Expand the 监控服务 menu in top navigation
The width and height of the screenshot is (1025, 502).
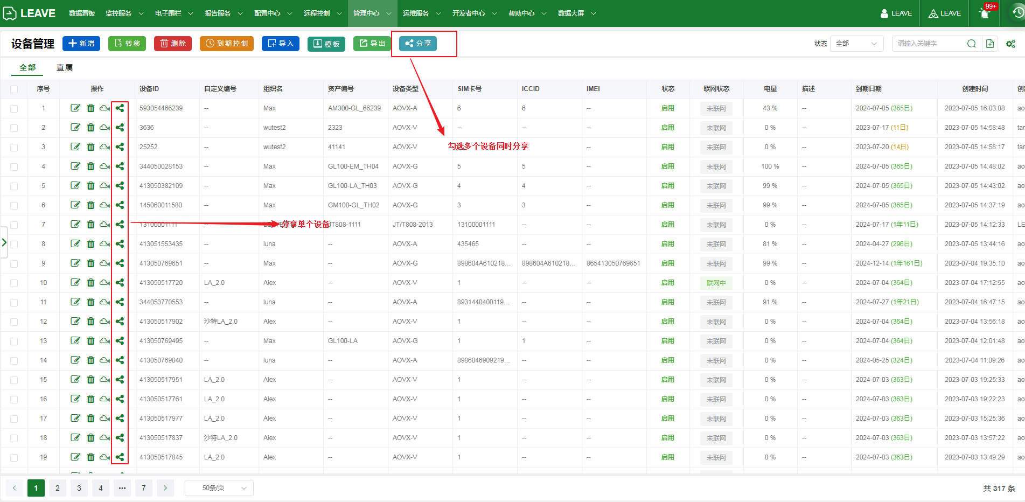tap(124, 13)
